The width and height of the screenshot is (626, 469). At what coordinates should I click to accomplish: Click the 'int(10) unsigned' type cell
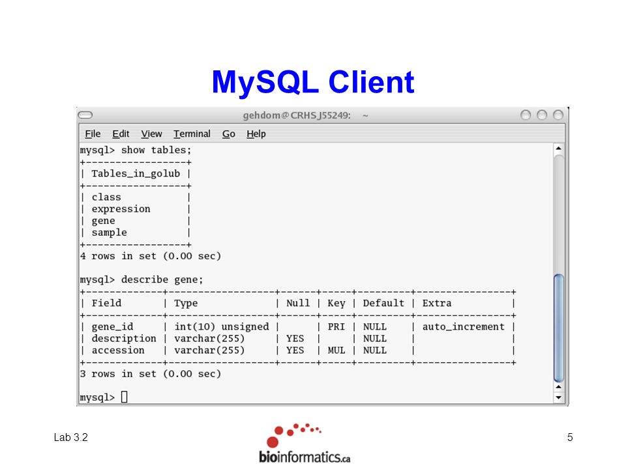[222, 327]
